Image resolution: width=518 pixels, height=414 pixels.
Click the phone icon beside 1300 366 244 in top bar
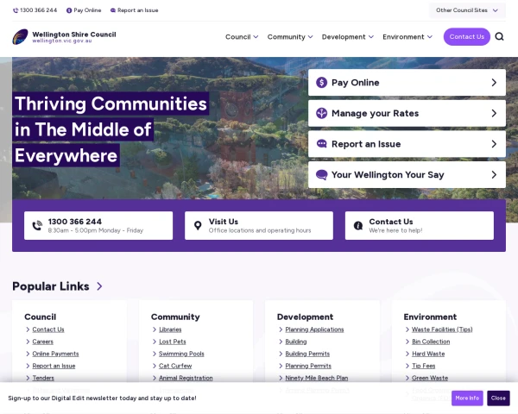16,10
